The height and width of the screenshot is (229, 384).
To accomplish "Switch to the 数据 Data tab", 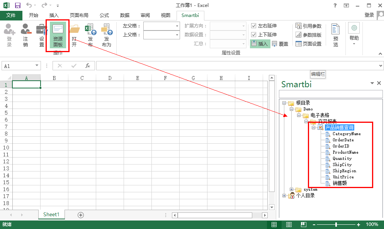I will click(125, 15).
